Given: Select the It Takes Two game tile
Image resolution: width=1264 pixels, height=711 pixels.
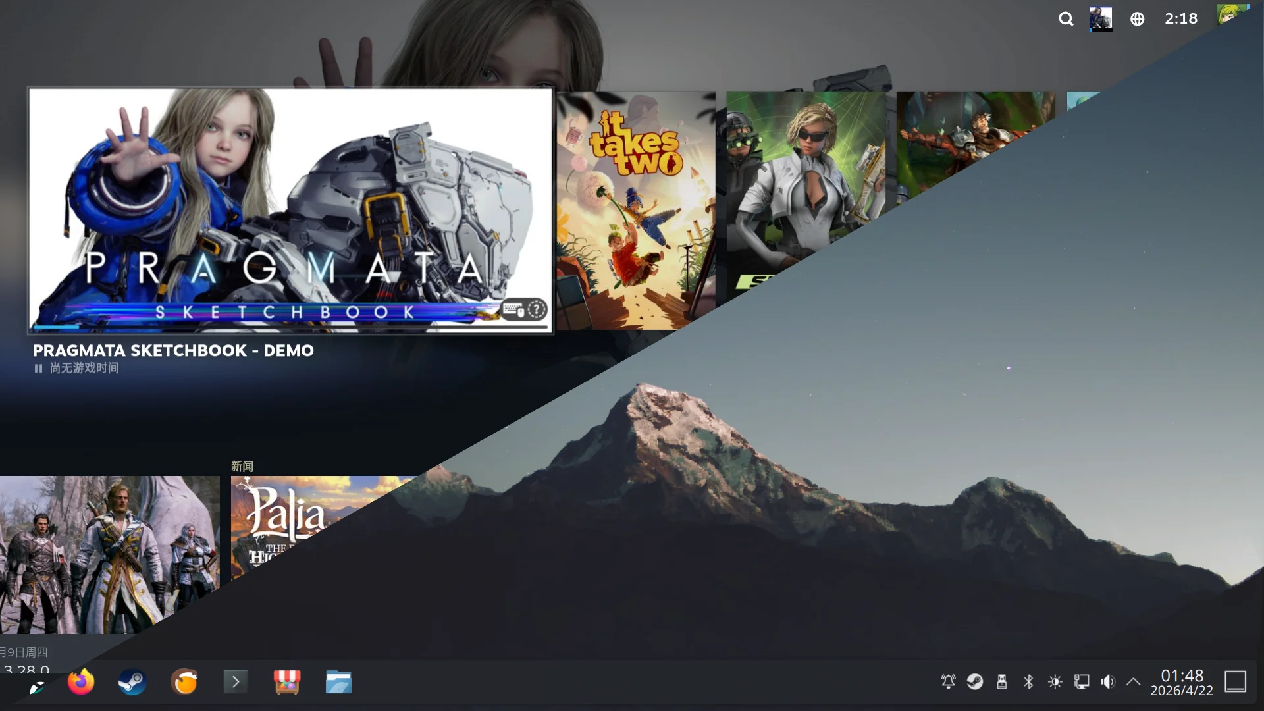Looking at the screenshot, I should point(636,211).
